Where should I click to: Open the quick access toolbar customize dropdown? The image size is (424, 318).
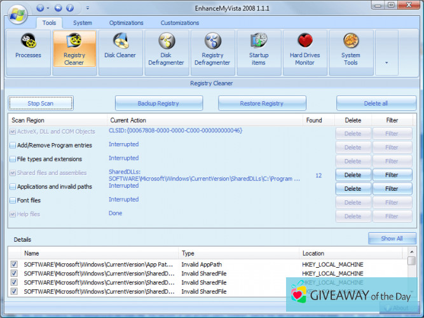(x=88, y=8)
